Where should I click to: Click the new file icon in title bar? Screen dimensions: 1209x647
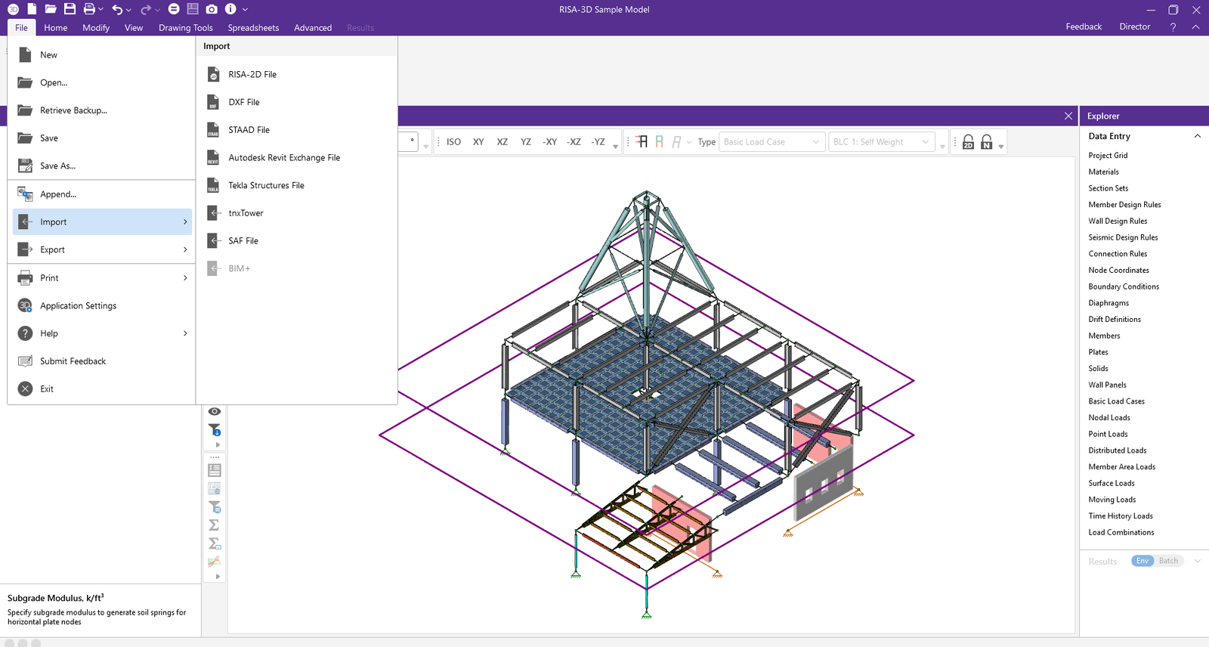pos(32,9)
